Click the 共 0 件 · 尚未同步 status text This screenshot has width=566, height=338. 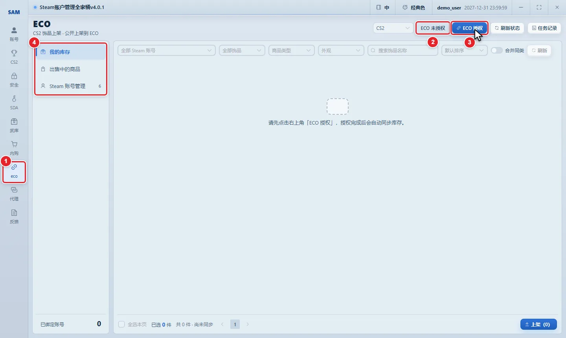pos(195,324)
